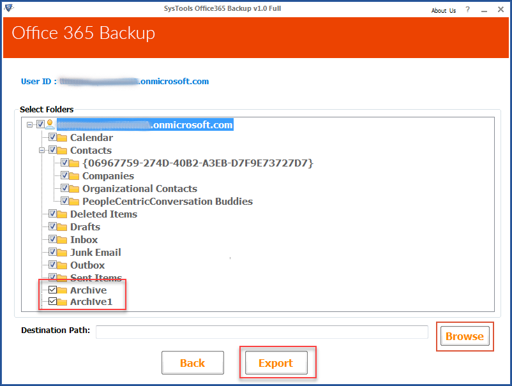Click the Export button
The image size is (512, 386).
(276, 363)
